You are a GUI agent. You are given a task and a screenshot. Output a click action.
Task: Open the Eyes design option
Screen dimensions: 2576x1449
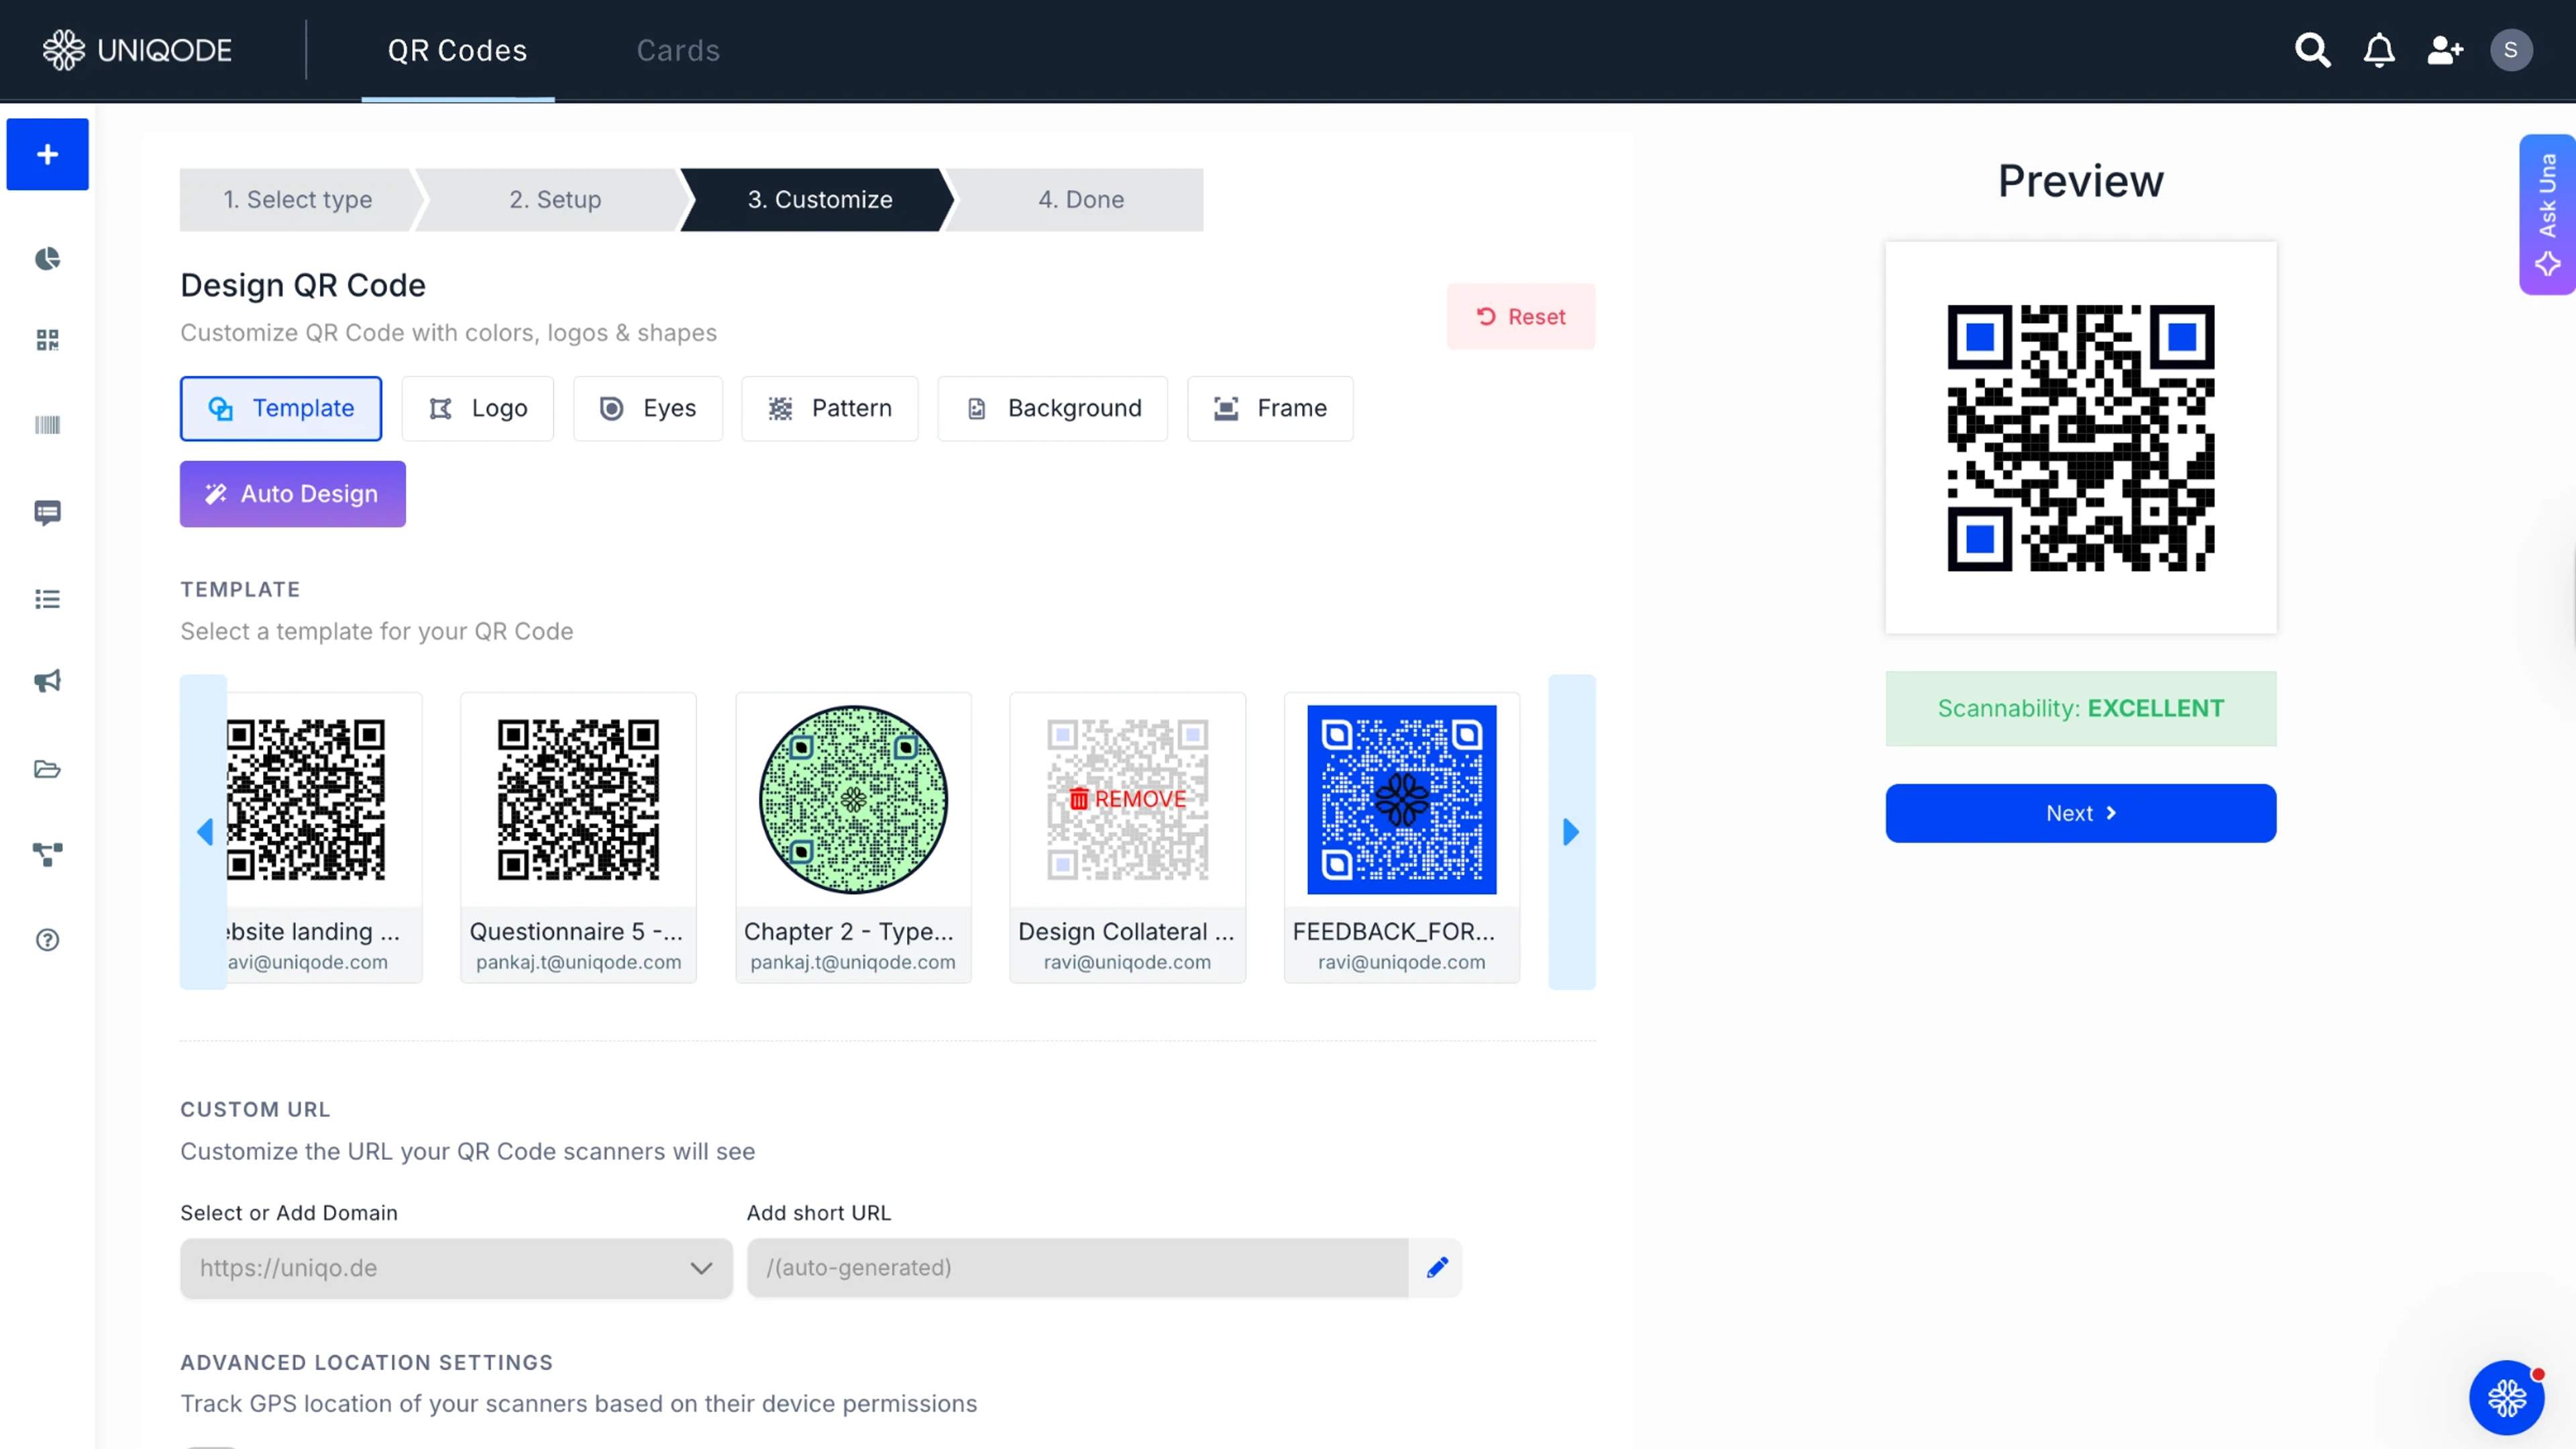coord(648,408)
